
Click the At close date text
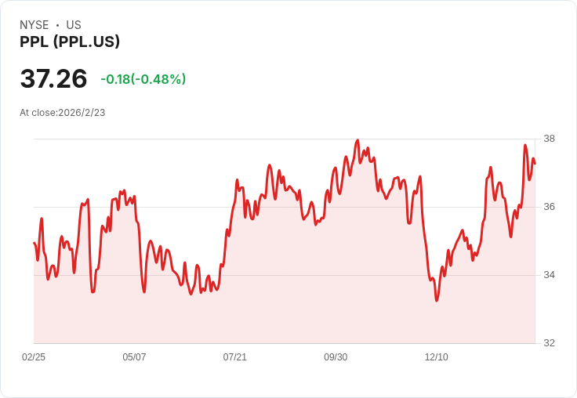point(63,113)
